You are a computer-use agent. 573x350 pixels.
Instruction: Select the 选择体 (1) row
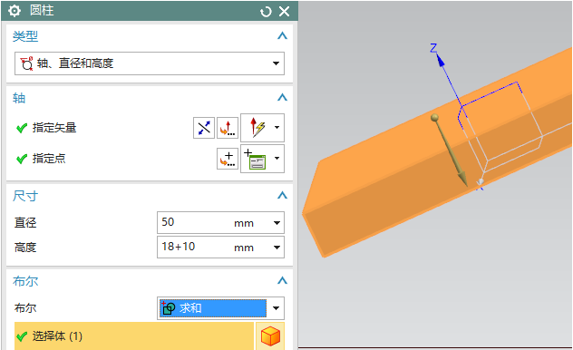(x=134, y=336)
